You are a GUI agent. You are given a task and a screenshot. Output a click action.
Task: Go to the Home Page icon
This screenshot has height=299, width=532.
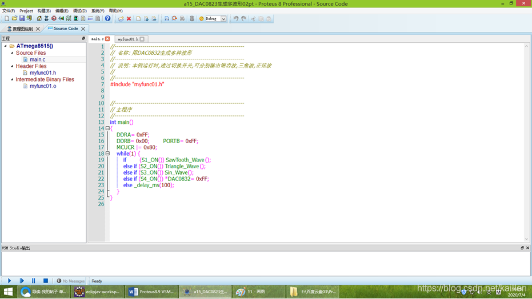[x=39, y=19]
